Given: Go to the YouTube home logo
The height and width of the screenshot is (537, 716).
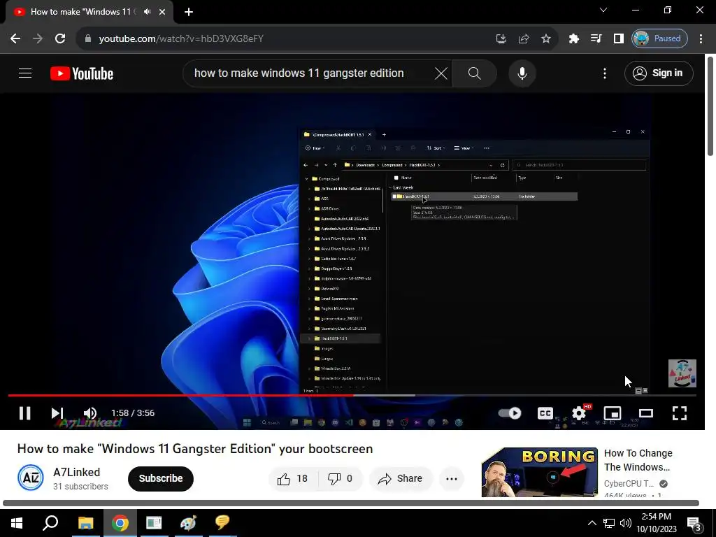Looking at the screenshot, I should 82,73.
